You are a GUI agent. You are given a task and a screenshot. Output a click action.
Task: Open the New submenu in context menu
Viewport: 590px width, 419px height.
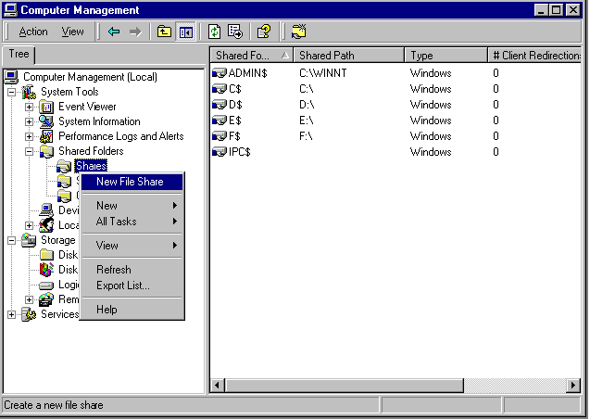tap(132, 206)
